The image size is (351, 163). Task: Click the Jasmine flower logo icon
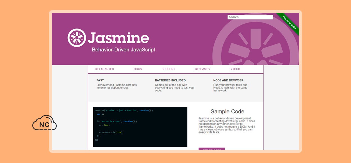click(x=77, y=38)
